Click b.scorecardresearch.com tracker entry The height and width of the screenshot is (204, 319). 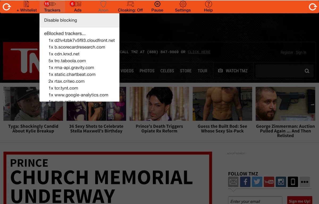[x=77, y=47]
